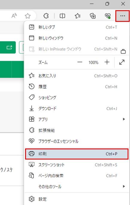Expand the その他のツール submenu
The height and width of the screenshot is (205, 130).
click(x=77, y=186)
